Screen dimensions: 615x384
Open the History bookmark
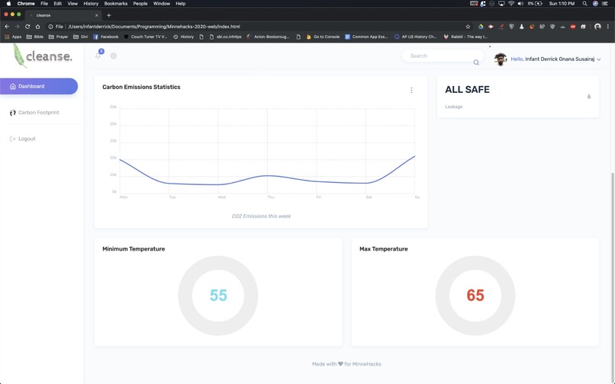pos(184,37)
